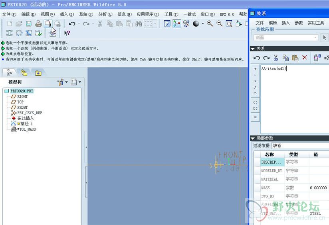This screenshot has height=225, width=329.
Task: Toggle dimension names and values icon in Relations
Action: point(317,58)
